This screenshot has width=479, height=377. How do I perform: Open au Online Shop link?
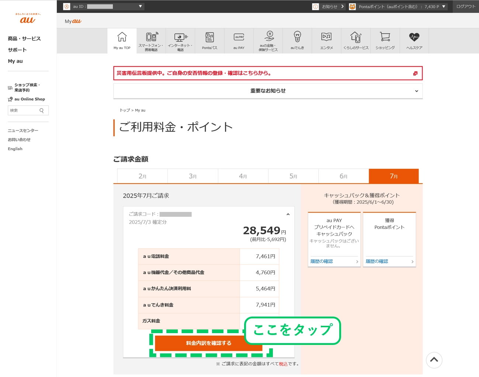pos(27,99)
